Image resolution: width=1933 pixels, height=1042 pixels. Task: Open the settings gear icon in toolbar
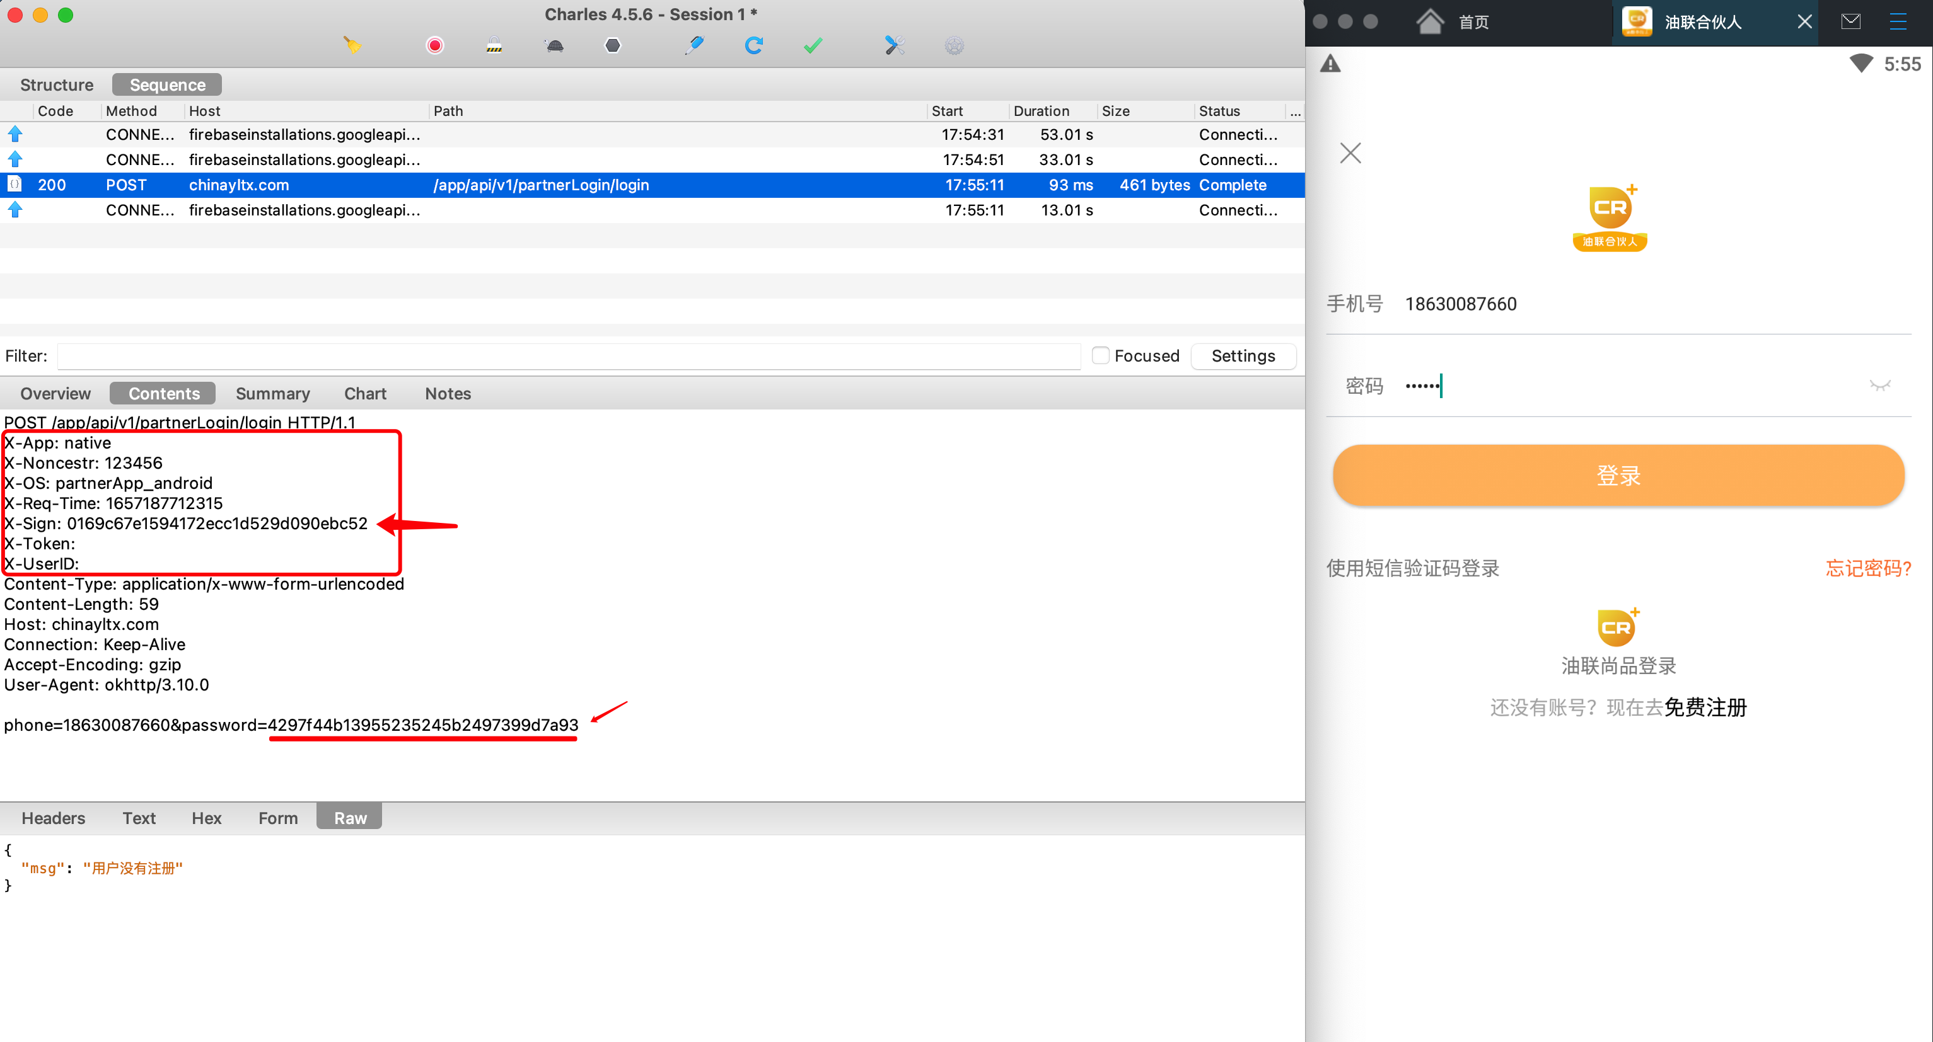point(954,46)
